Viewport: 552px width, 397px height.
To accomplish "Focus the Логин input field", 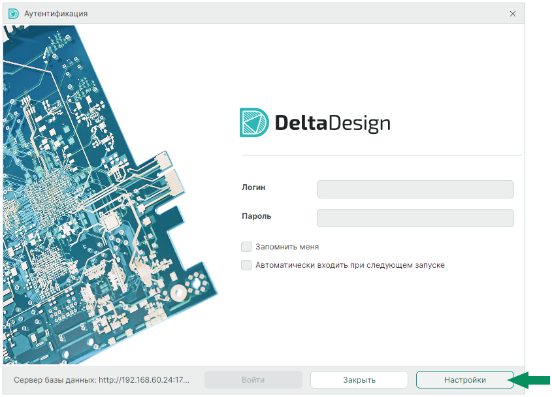I will (x=415, y=189).
